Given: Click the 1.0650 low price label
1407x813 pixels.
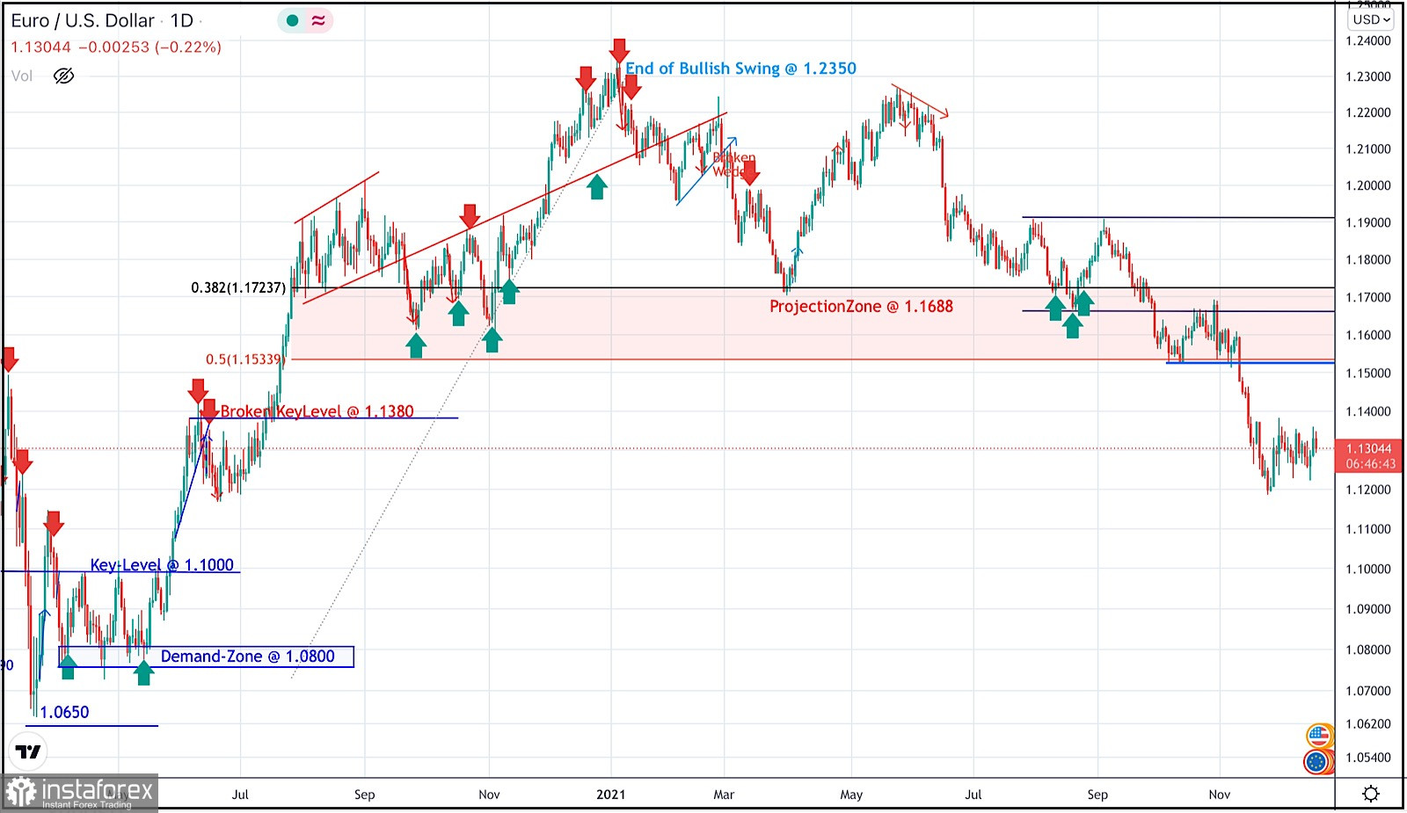Looking at the screenshot, I should click(x=64, y=713).
